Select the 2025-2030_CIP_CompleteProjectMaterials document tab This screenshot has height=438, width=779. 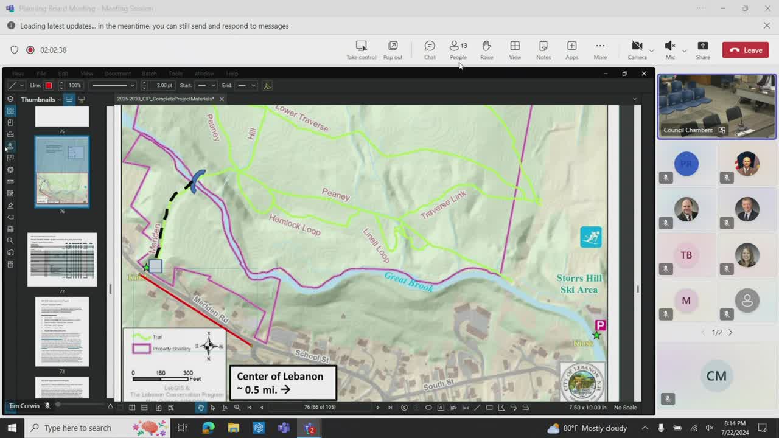tap(166, 99)
